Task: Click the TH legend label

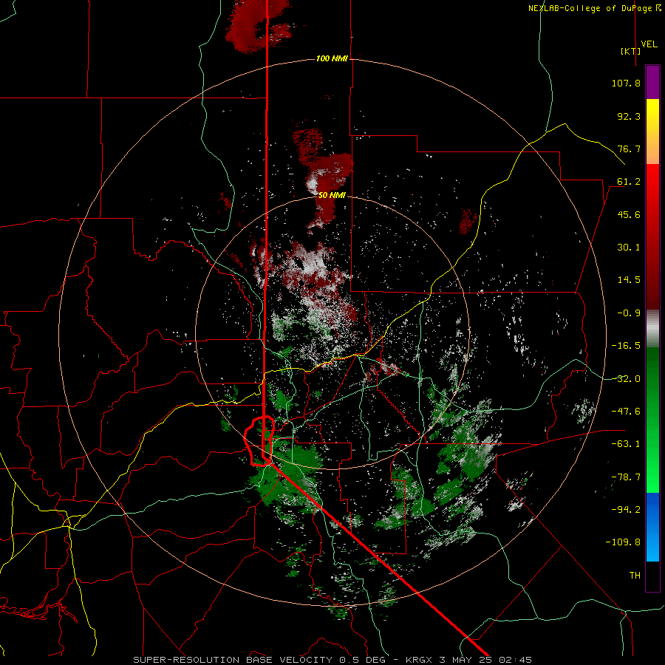Action: coord(635,576)
